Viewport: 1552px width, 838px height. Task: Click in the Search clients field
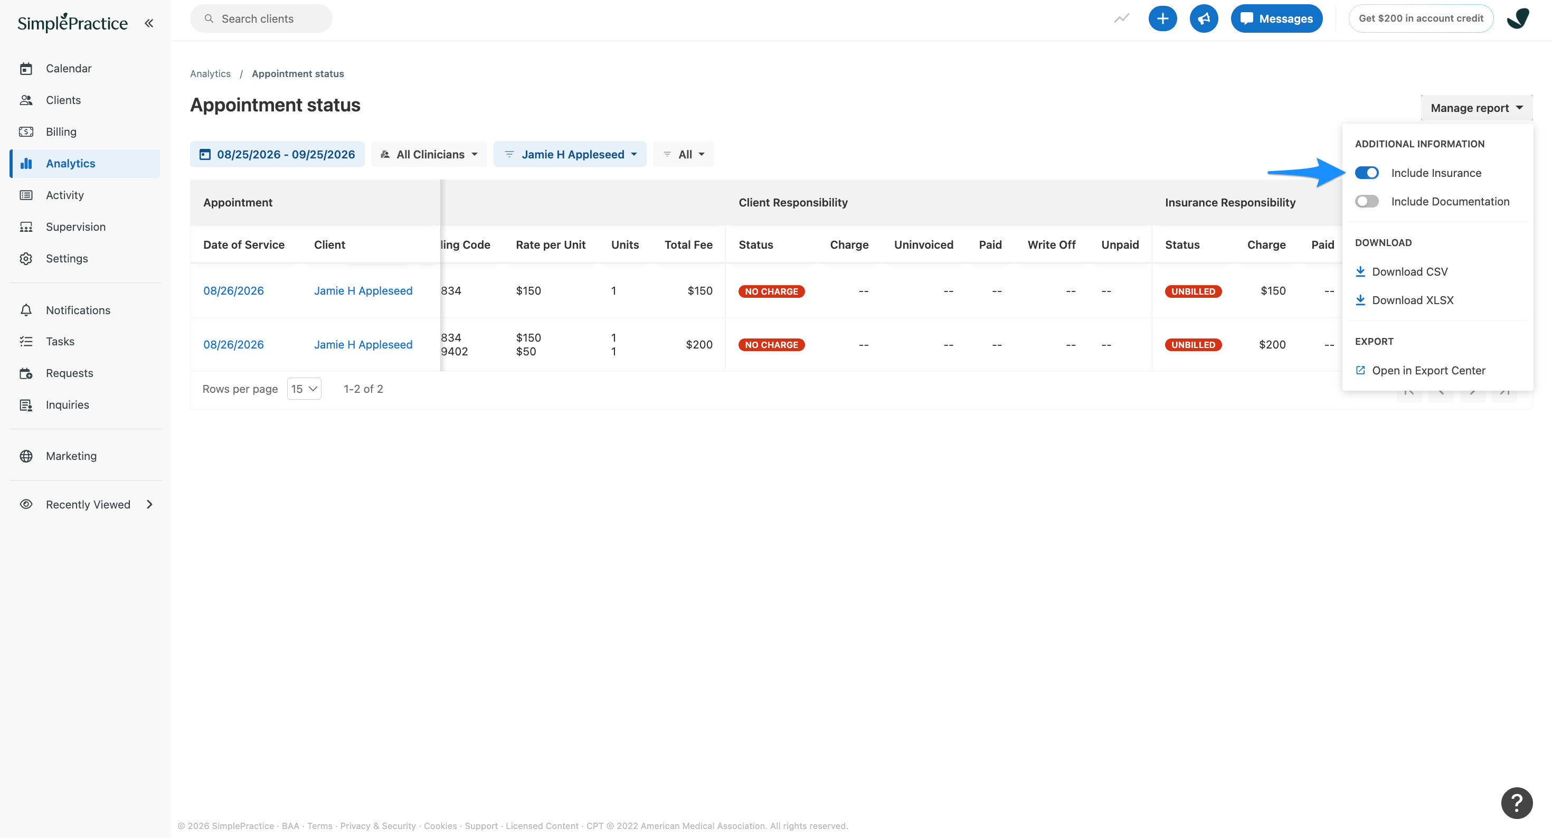click(261, 18)
